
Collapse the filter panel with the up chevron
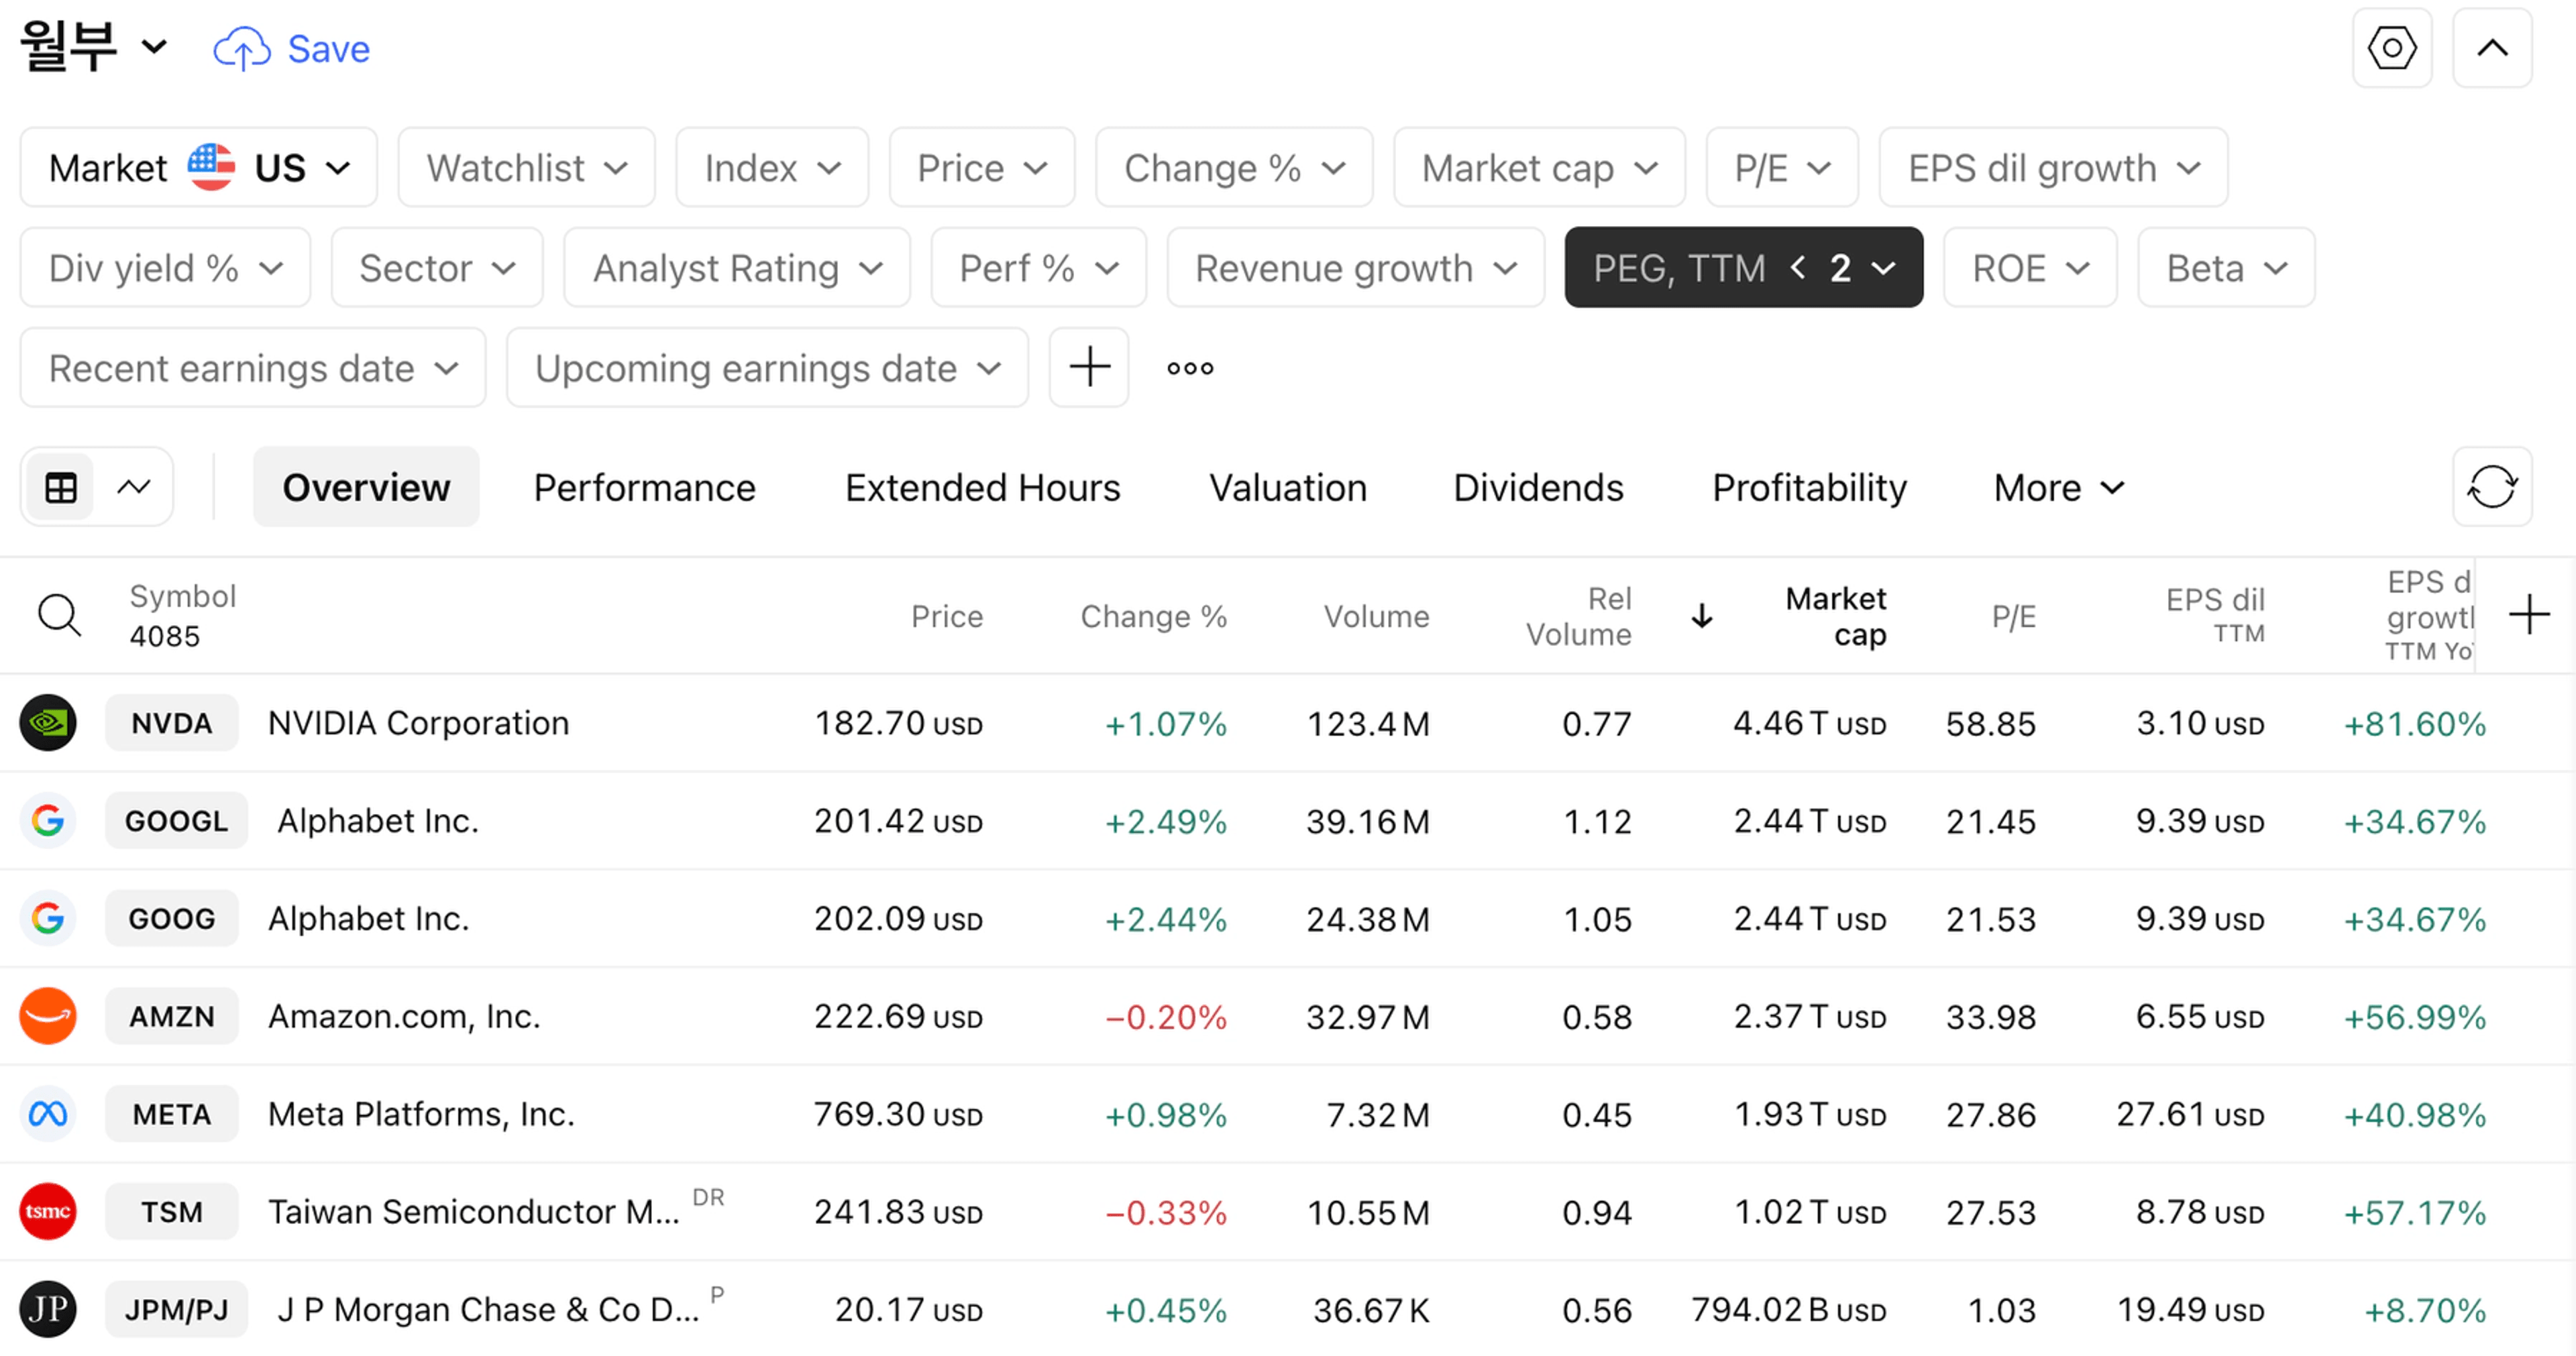click(x=2492, y=48)
